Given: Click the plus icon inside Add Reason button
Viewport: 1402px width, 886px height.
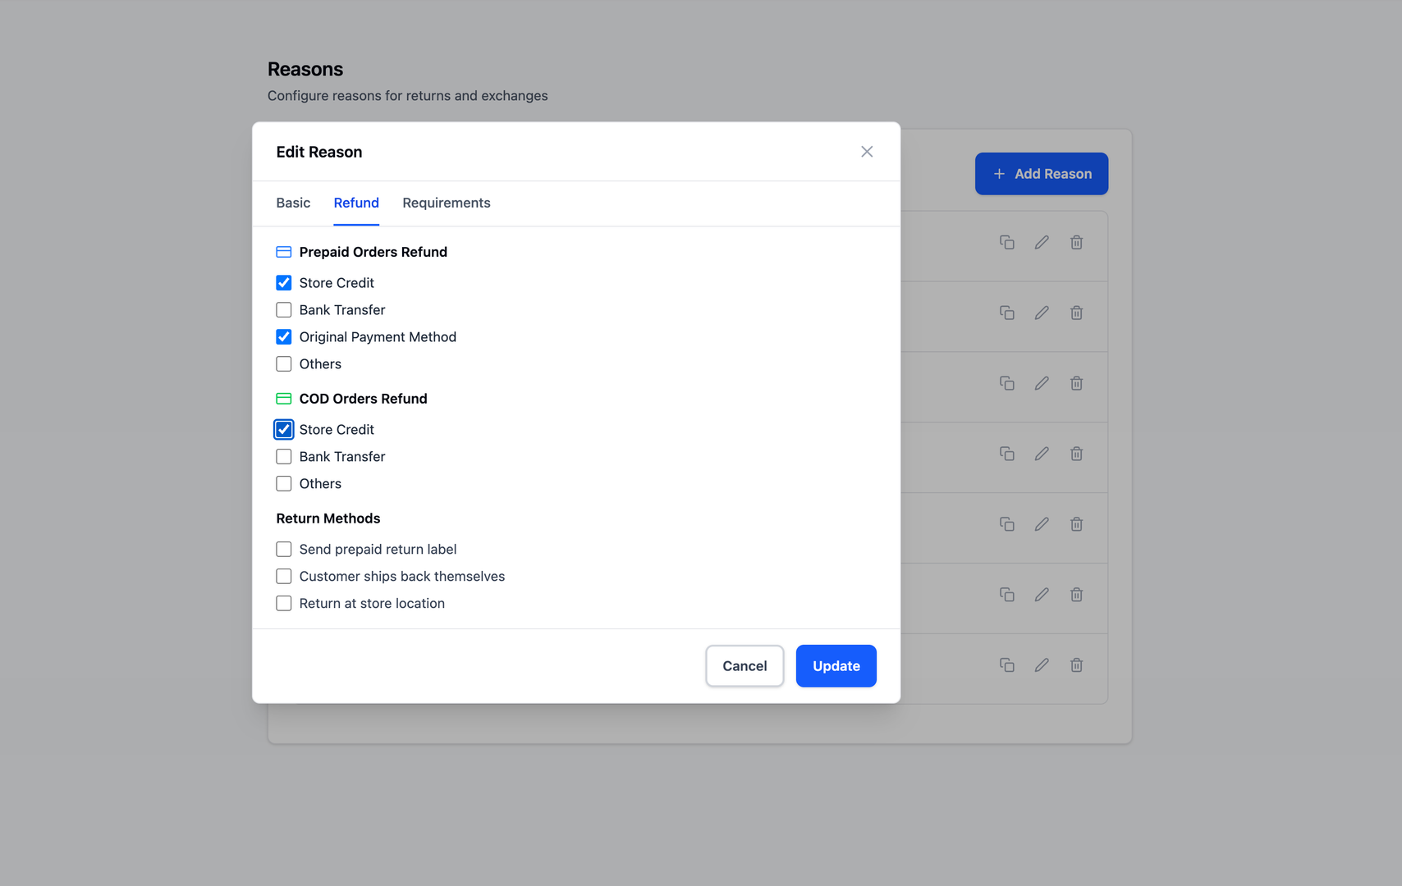Looking at the screenshot, I should point(999,174).
